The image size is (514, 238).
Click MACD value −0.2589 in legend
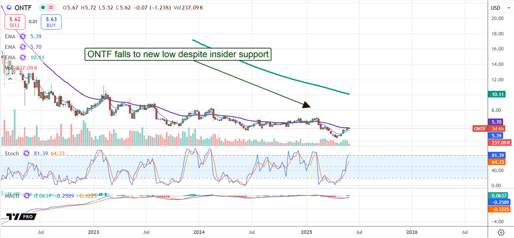pyautogui.click(x=64, y=195)
